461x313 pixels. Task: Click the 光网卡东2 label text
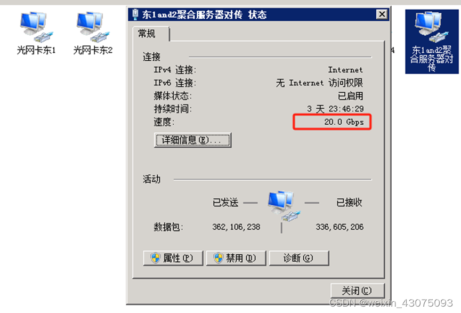93,50
